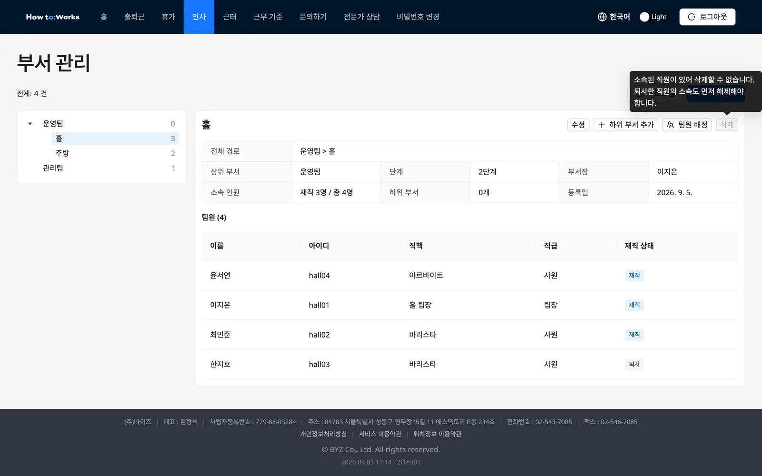Image resolution: width=762 pixels, height=476 pixels.
Task: Select 관리팀 in department tree
Action: pos(53,168)
